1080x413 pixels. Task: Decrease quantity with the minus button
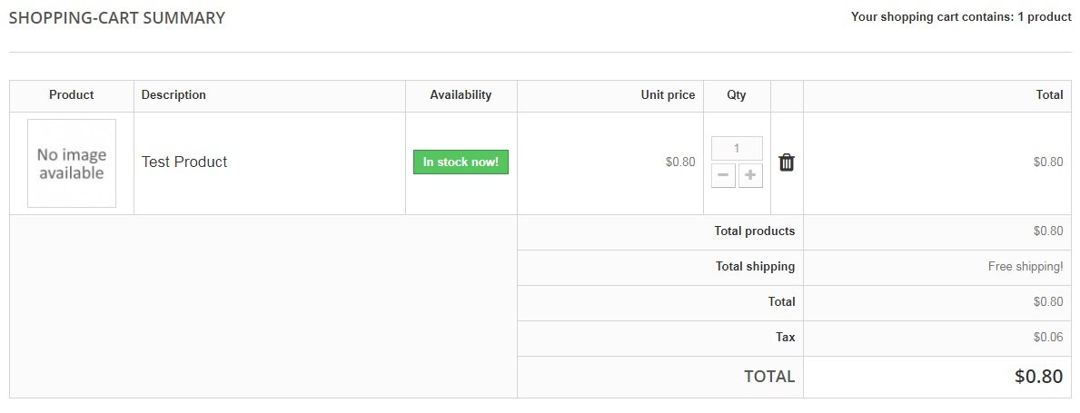coord(723,175)
